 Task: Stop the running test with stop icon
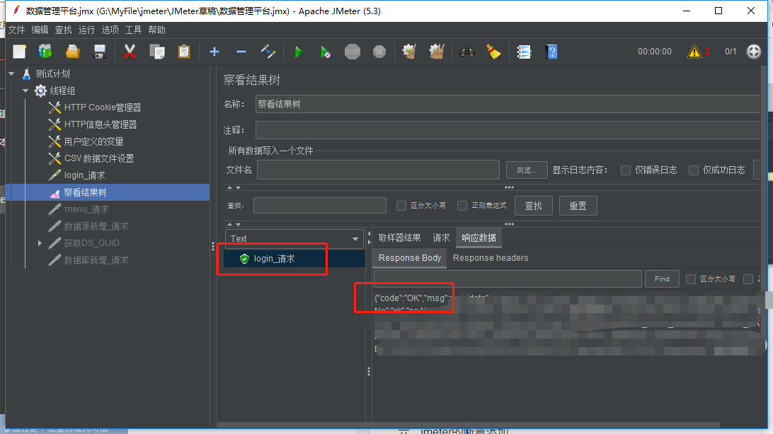click(352, 52)
